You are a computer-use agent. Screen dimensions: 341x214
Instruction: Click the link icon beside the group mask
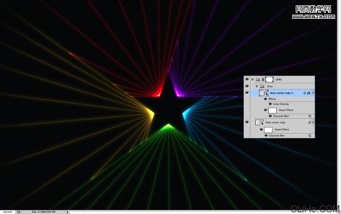[262, 80]
